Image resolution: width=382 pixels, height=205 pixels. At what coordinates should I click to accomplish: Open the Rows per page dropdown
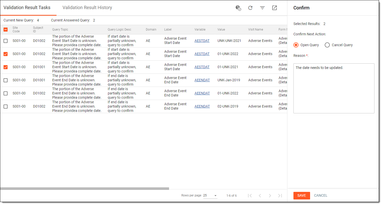[210, 195]
